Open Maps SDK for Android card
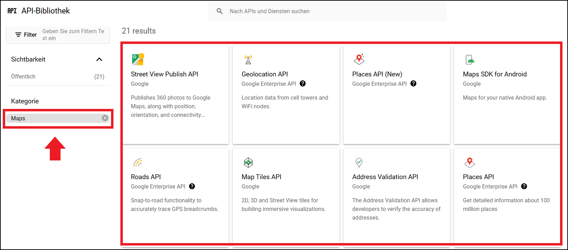The height and width of the screenshot is (250, 568). tap(507, 95)
